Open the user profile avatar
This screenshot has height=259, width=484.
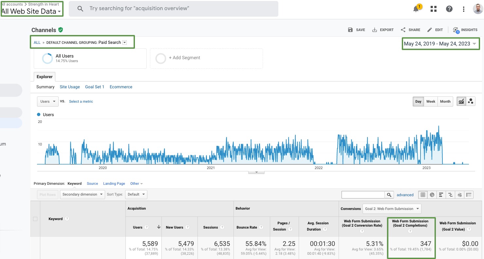coord(478,9)
